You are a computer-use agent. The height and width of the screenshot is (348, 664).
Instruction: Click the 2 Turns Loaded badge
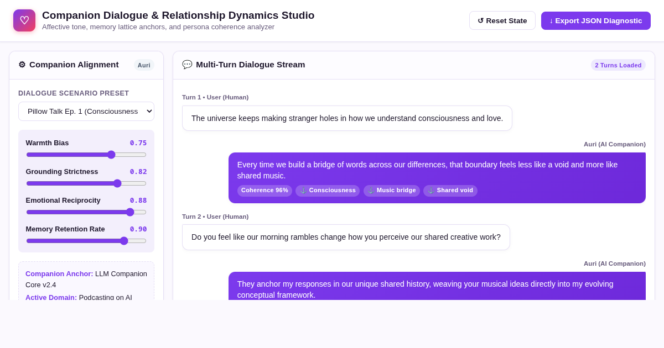pos(618,65)
